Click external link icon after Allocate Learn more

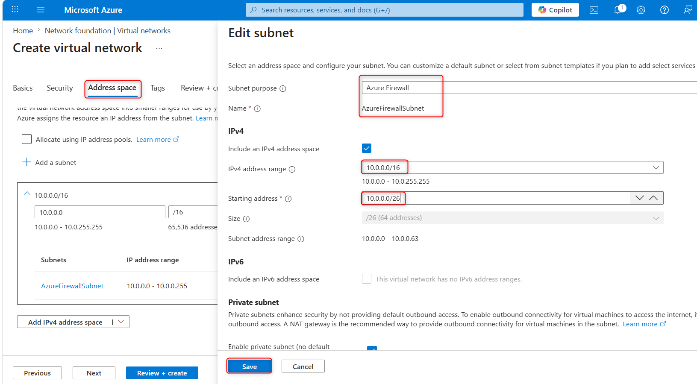[176, 139]
